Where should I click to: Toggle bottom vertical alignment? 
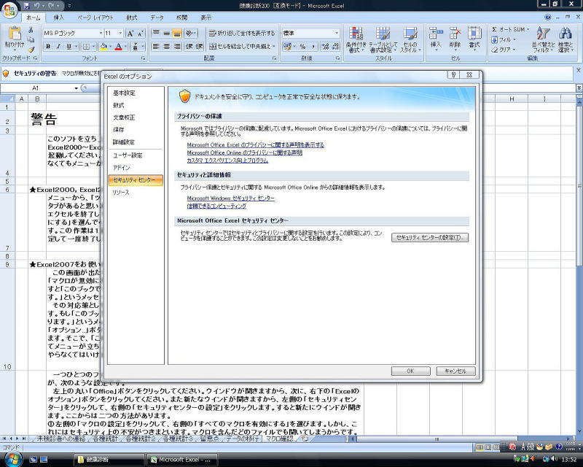pyautogui.click(x=177, y=34)
